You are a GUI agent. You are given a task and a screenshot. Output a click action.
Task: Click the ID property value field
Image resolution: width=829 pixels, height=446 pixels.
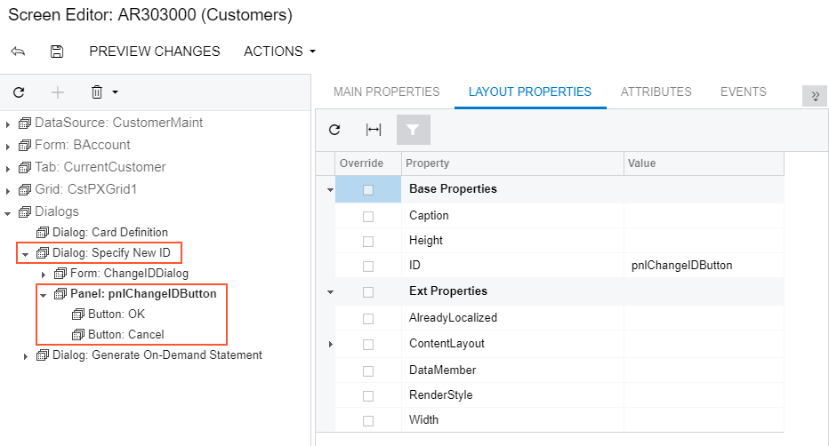(703, 266)
